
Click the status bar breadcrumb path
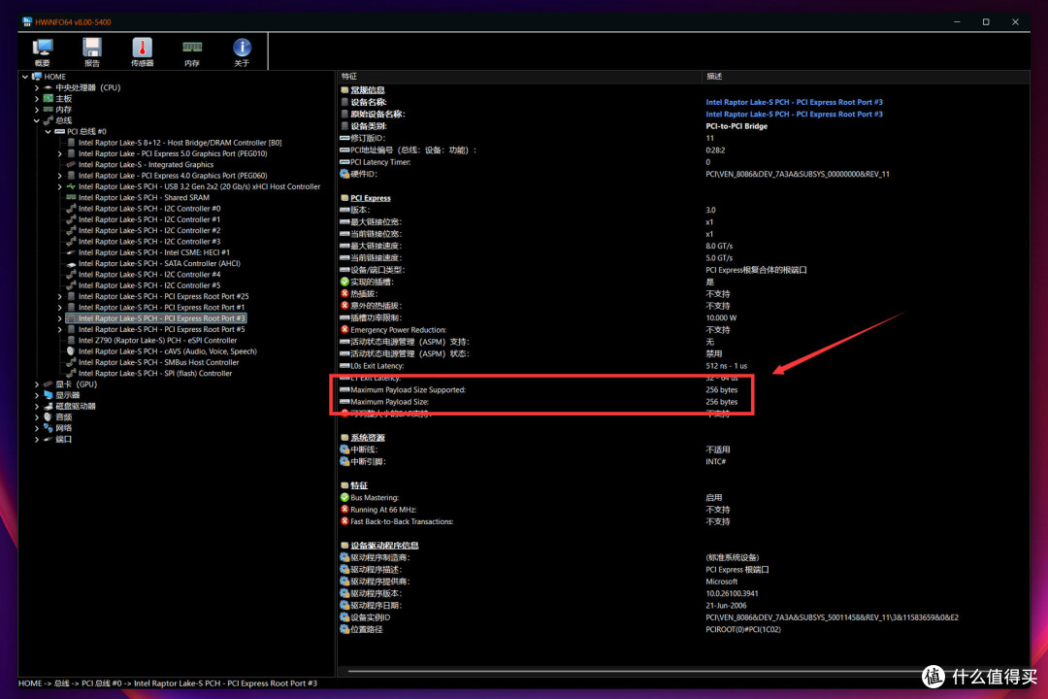pos(168,683)
